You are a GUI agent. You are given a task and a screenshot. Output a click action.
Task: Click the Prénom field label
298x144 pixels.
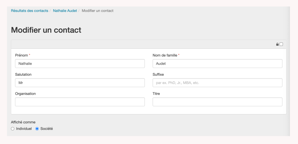click(21, 55)
